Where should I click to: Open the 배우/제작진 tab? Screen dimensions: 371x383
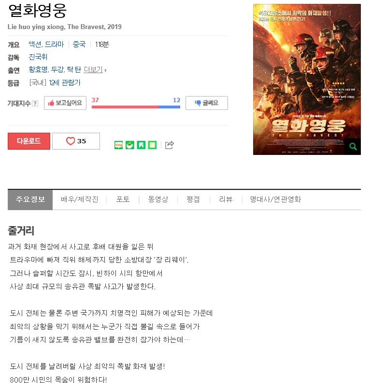(x=80, y=199)
